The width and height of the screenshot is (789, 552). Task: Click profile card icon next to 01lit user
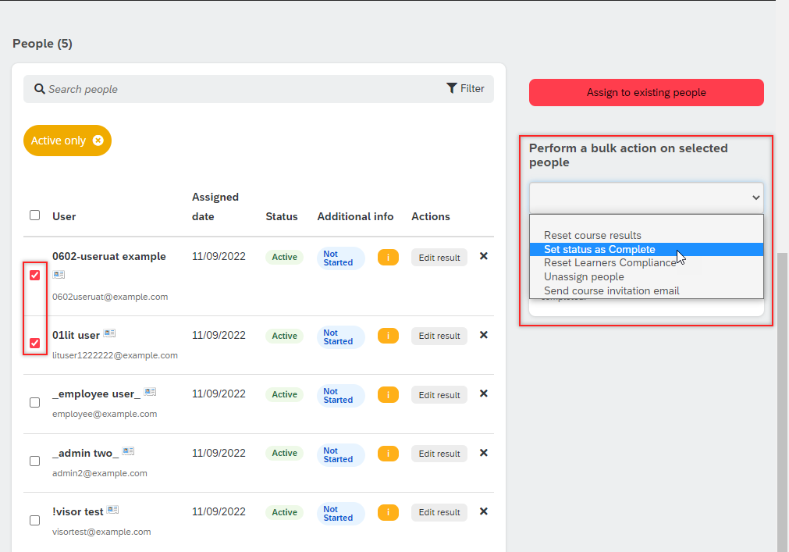(109, 333)
